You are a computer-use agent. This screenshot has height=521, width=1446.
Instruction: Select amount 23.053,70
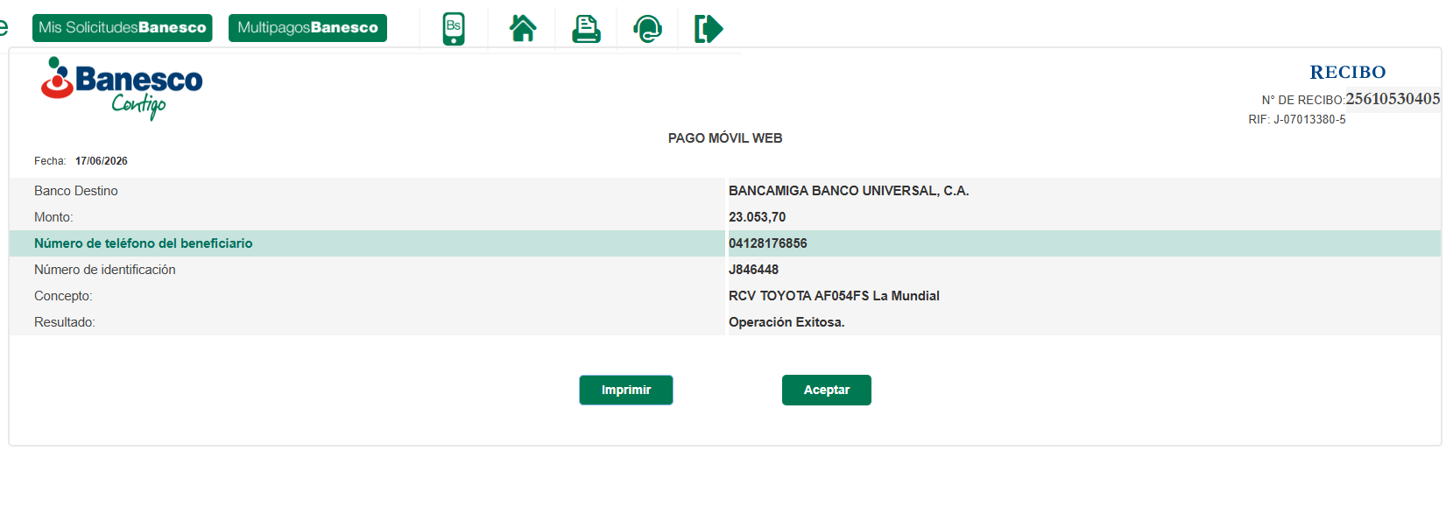[x=758, y=217]
